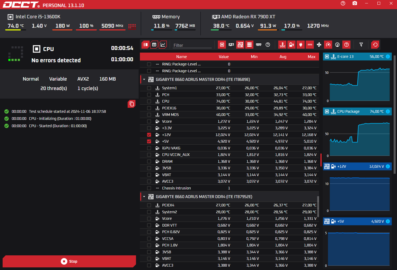Image resolution: width=397 pixels, height=270 pixels.
Task: Open info for +5V graph
Action: point(388,221)
